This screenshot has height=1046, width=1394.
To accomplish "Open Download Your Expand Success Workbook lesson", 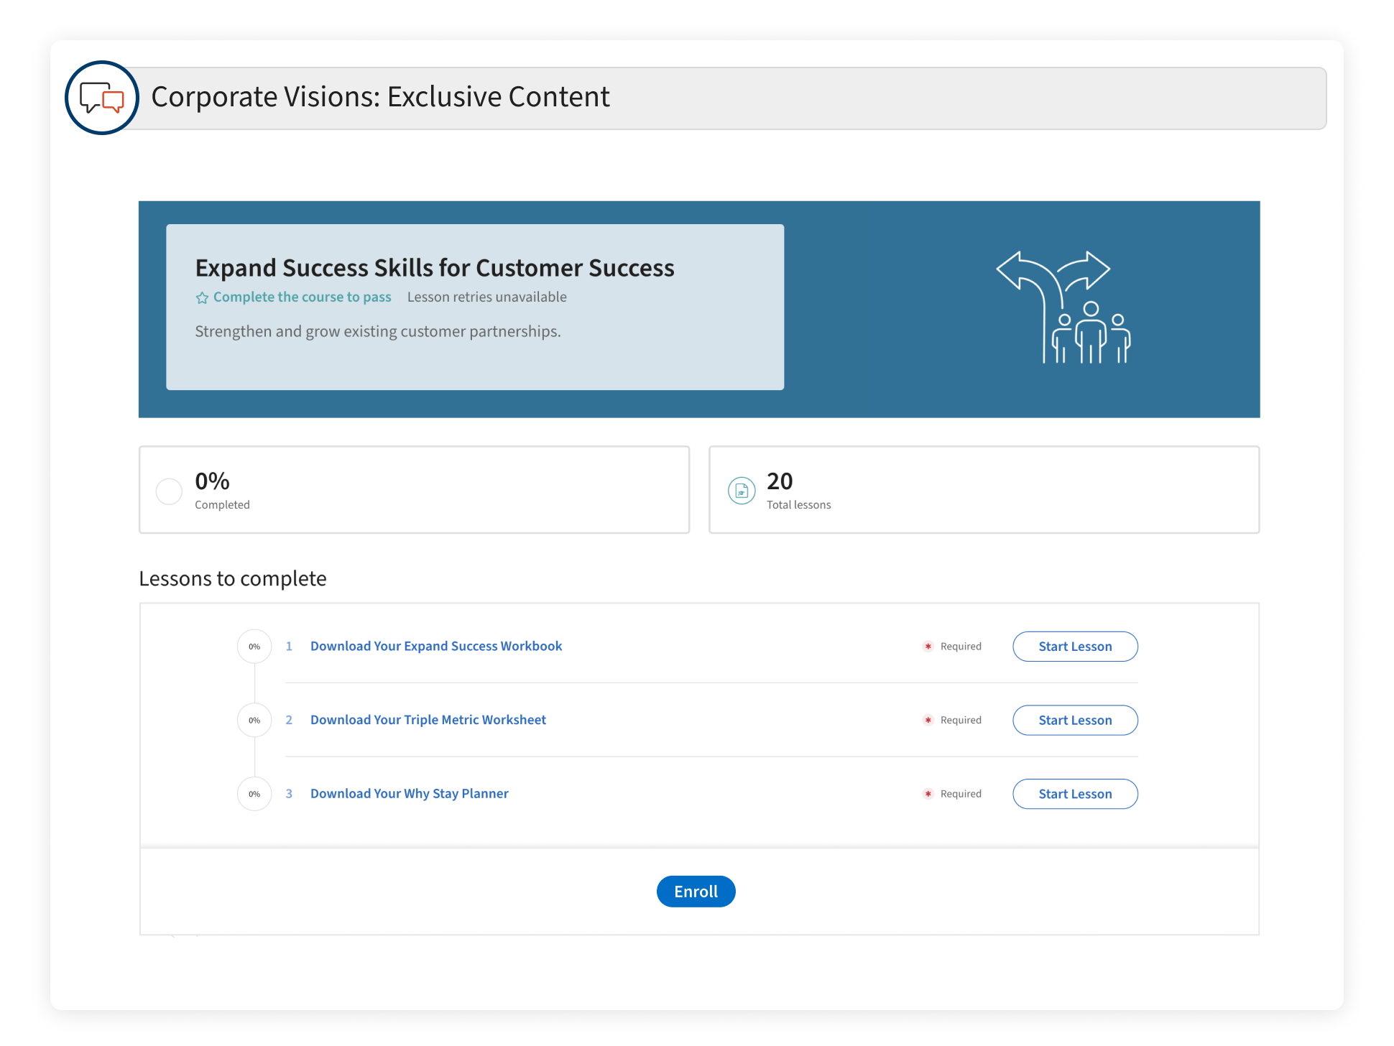I will [435, 646].
